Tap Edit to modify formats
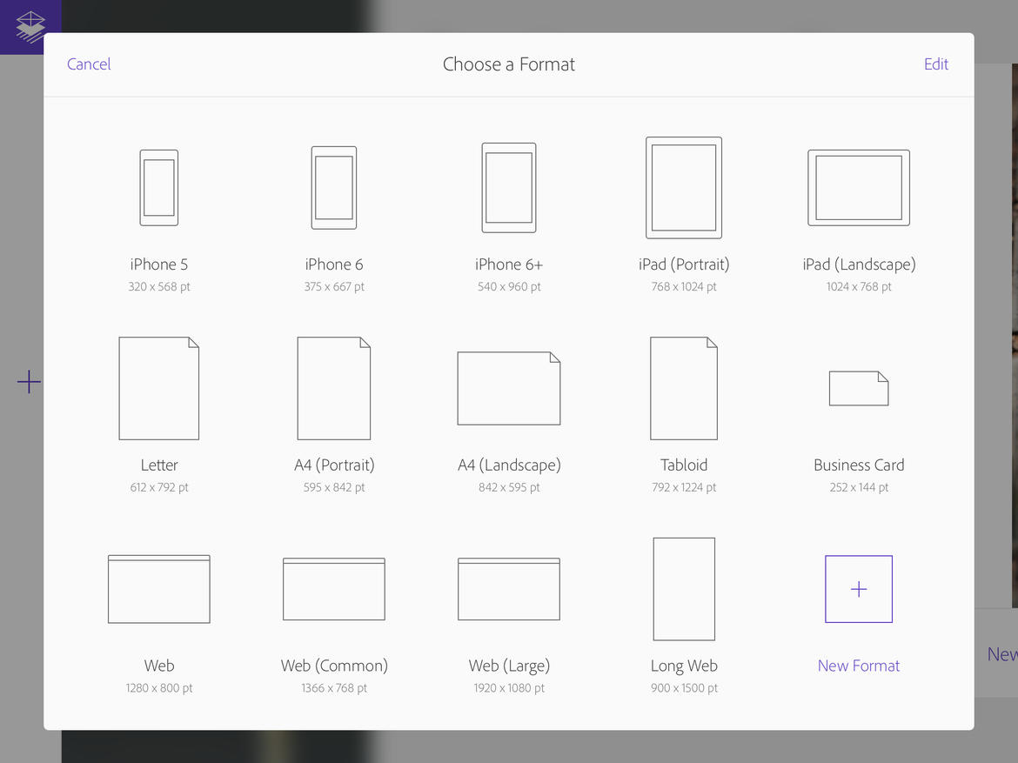 [936, 64]
